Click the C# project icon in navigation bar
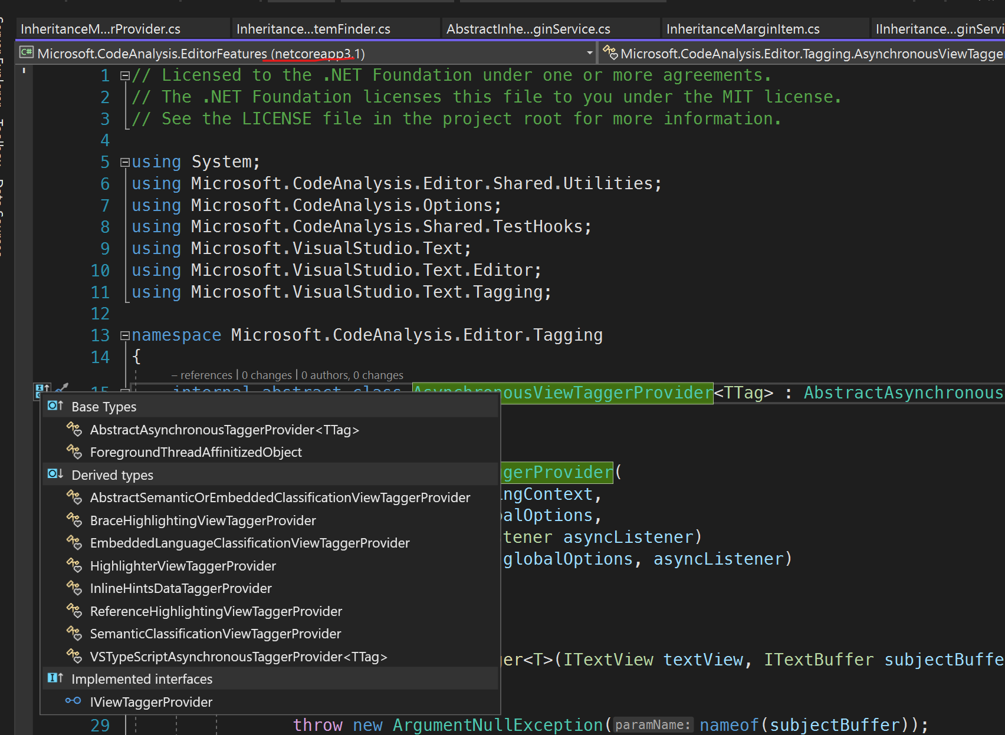 click(27, 52)
